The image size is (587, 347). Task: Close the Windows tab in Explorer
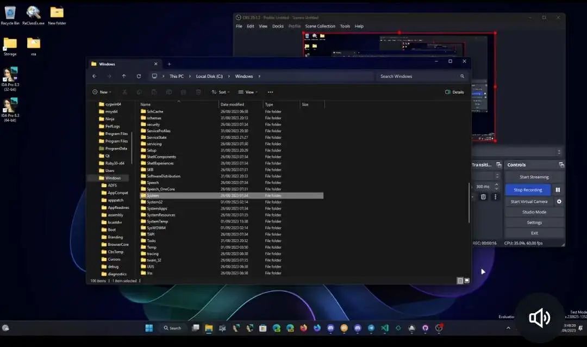pyautogui.click(x=156, y=64)
